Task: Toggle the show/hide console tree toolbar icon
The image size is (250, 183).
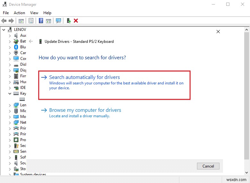Action: [21, 21]
